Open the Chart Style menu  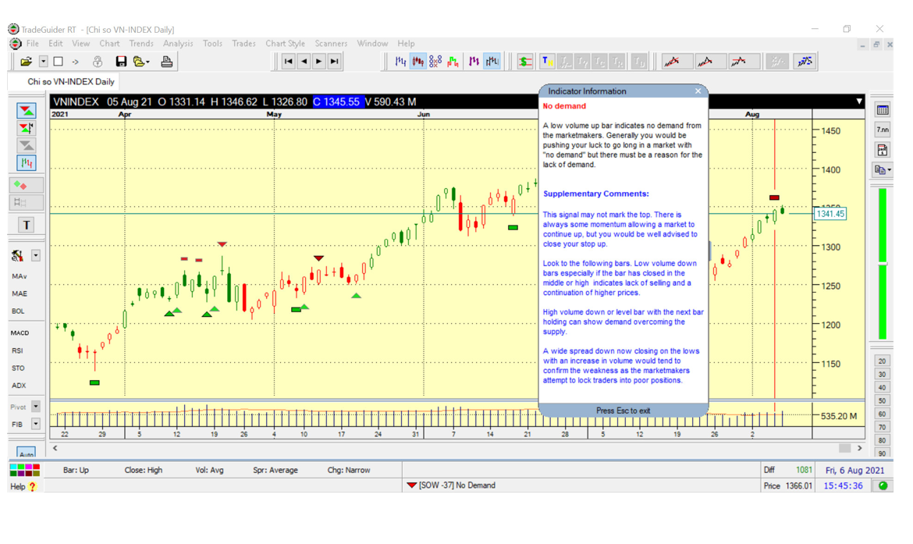(x=285, y=44)
